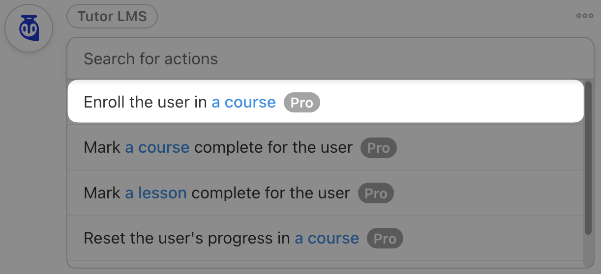Image resolution: width=601 pixels, height=274 pixels.
Task: Click Pro badge beside Mark a lesson
Action: point(376,193)
